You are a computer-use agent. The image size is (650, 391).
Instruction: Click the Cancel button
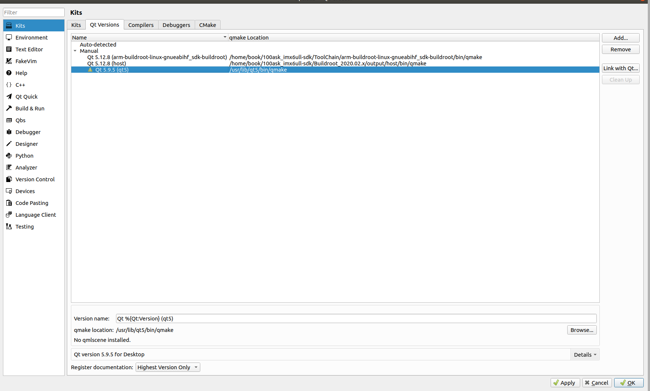pos(597,383)
